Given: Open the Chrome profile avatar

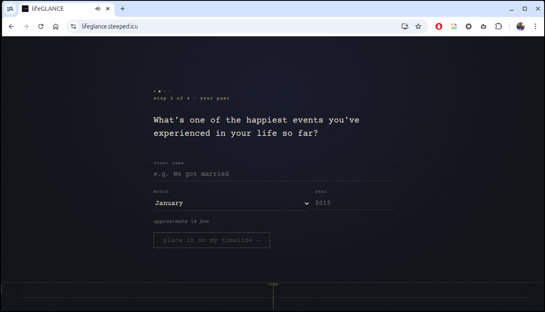Looking at the screenshot, I should click(x=521, y=26).
